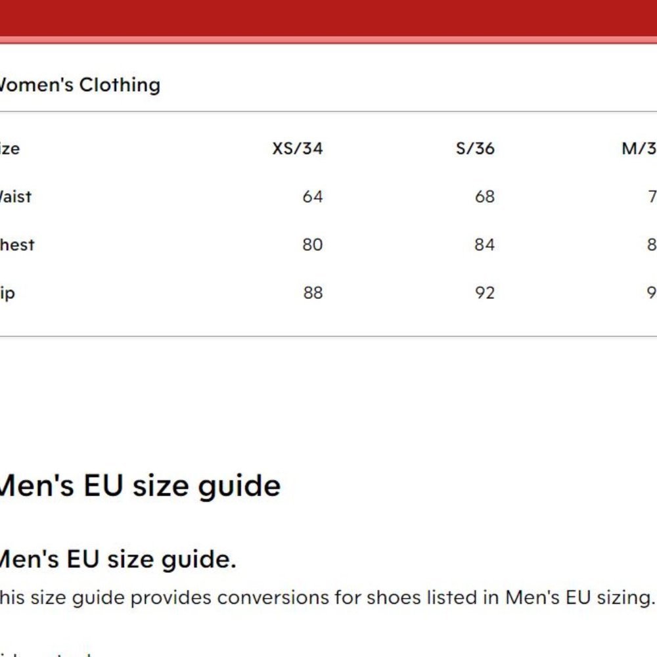
Task: Click the shoe conversions description paragraph
Action: pos(328,598)
